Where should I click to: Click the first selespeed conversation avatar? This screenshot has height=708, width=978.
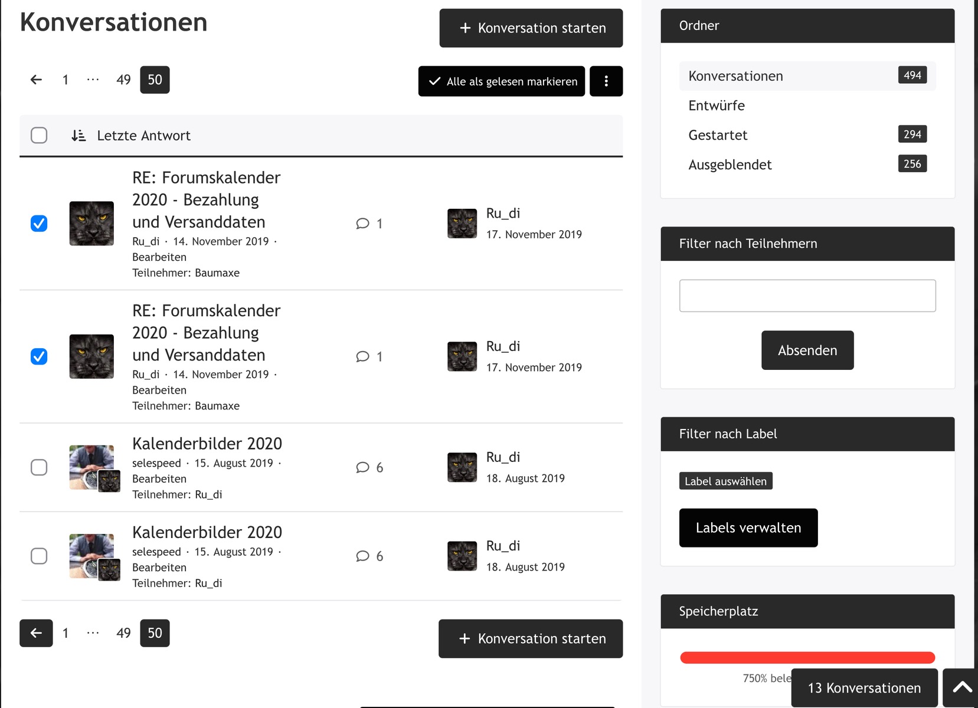click(91, 467)
